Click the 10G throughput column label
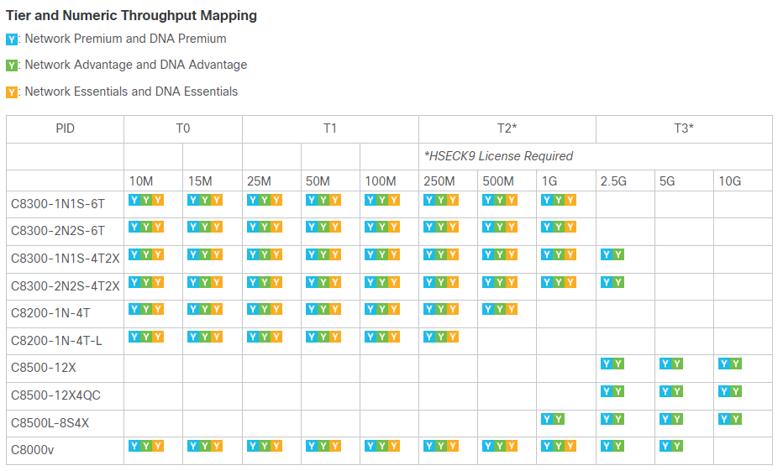Viewport: 783px width, 471px height. [729, 181]
